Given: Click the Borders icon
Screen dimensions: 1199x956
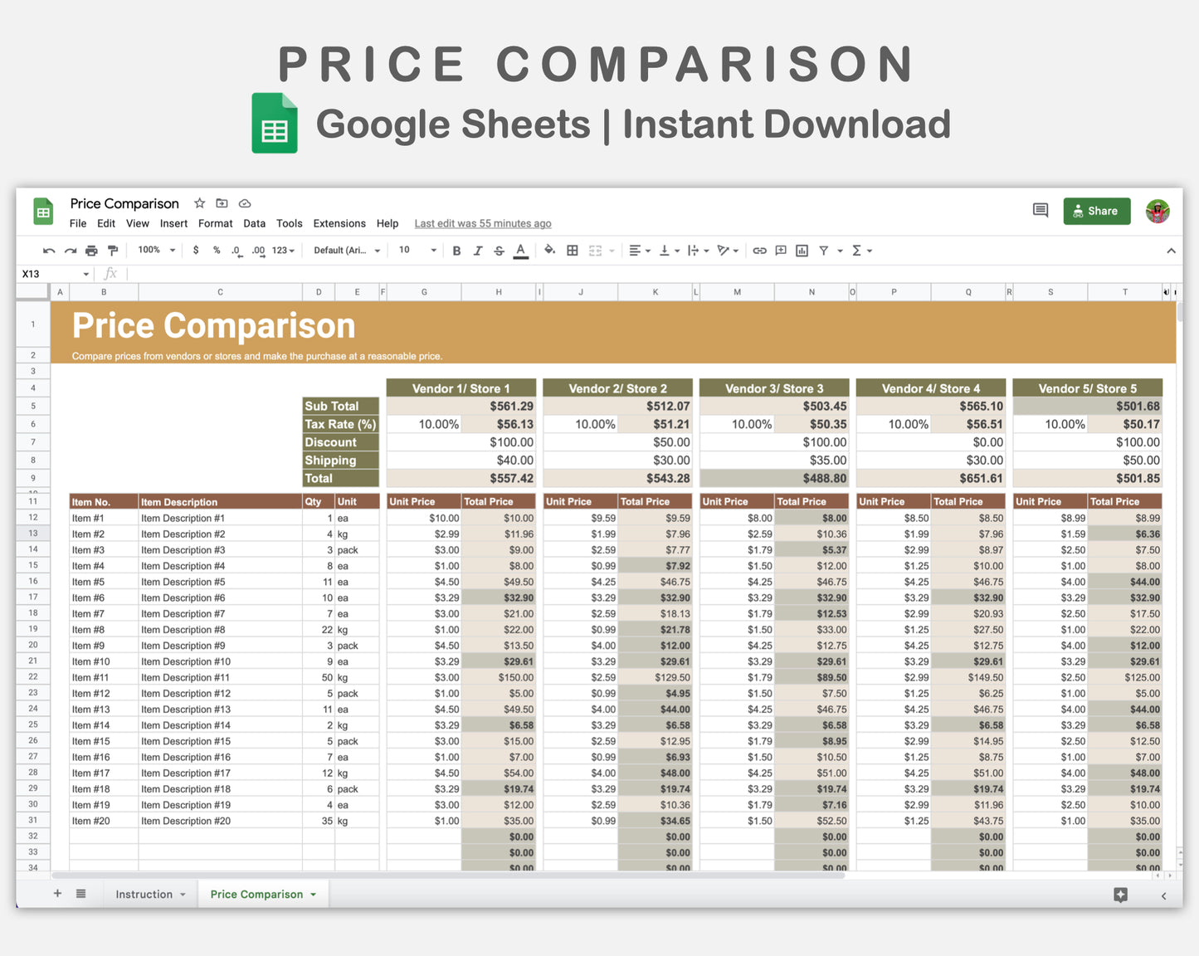Looking at the screenshot, I should 573,250.
